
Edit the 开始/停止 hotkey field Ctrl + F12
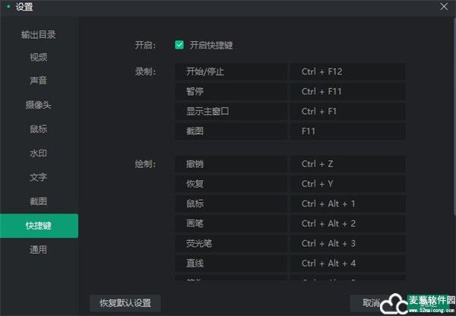[347, 72]
